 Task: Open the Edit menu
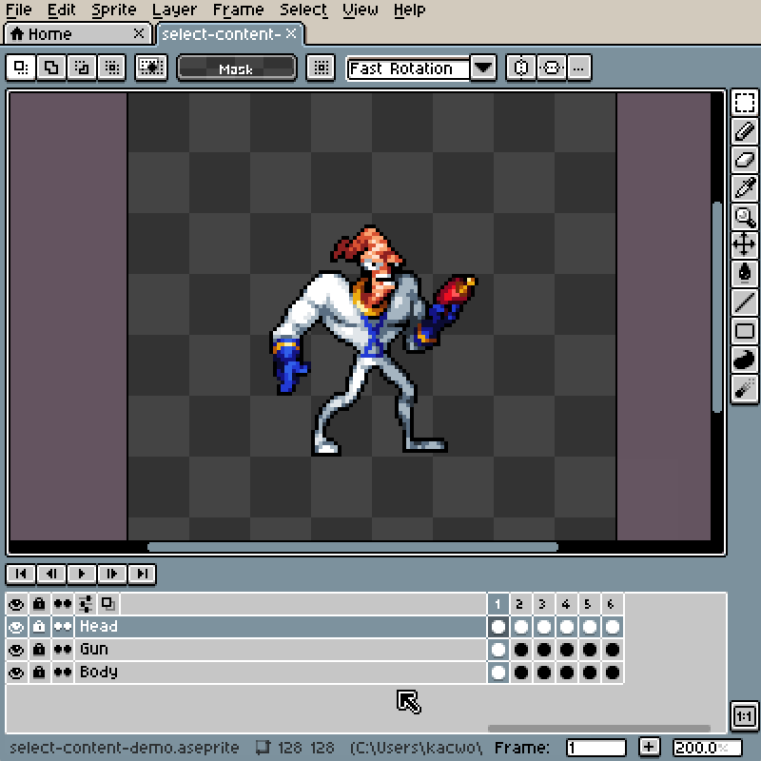coord(61,10)
